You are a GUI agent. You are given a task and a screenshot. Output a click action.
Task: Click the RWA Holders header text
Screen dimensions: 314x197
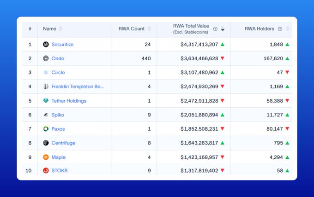pos(260,29)
